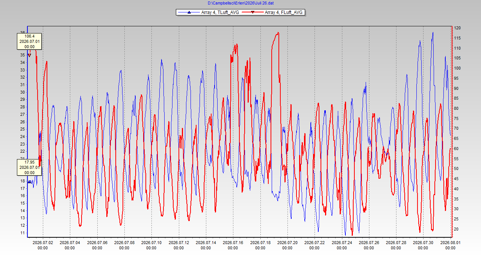
Task: Select the 'Array 4, TLuft_AVG' legend label
Action: click(220, 12)
